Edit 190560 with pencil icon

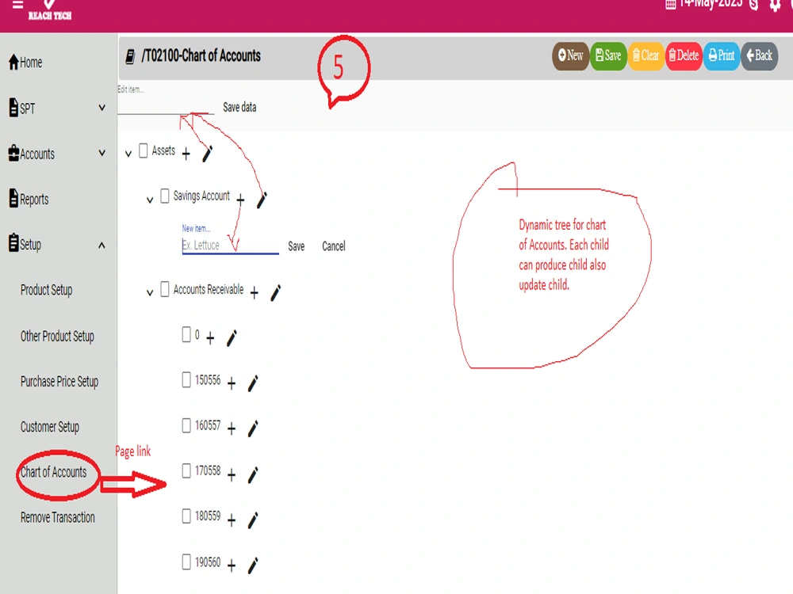(253, 565)
